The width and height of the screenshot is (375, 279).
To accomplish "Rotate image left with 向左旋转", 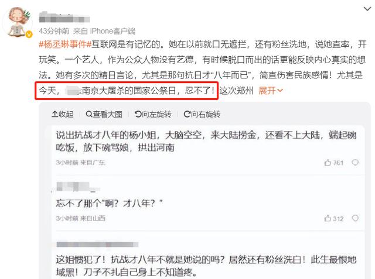I will coord(153,114).
